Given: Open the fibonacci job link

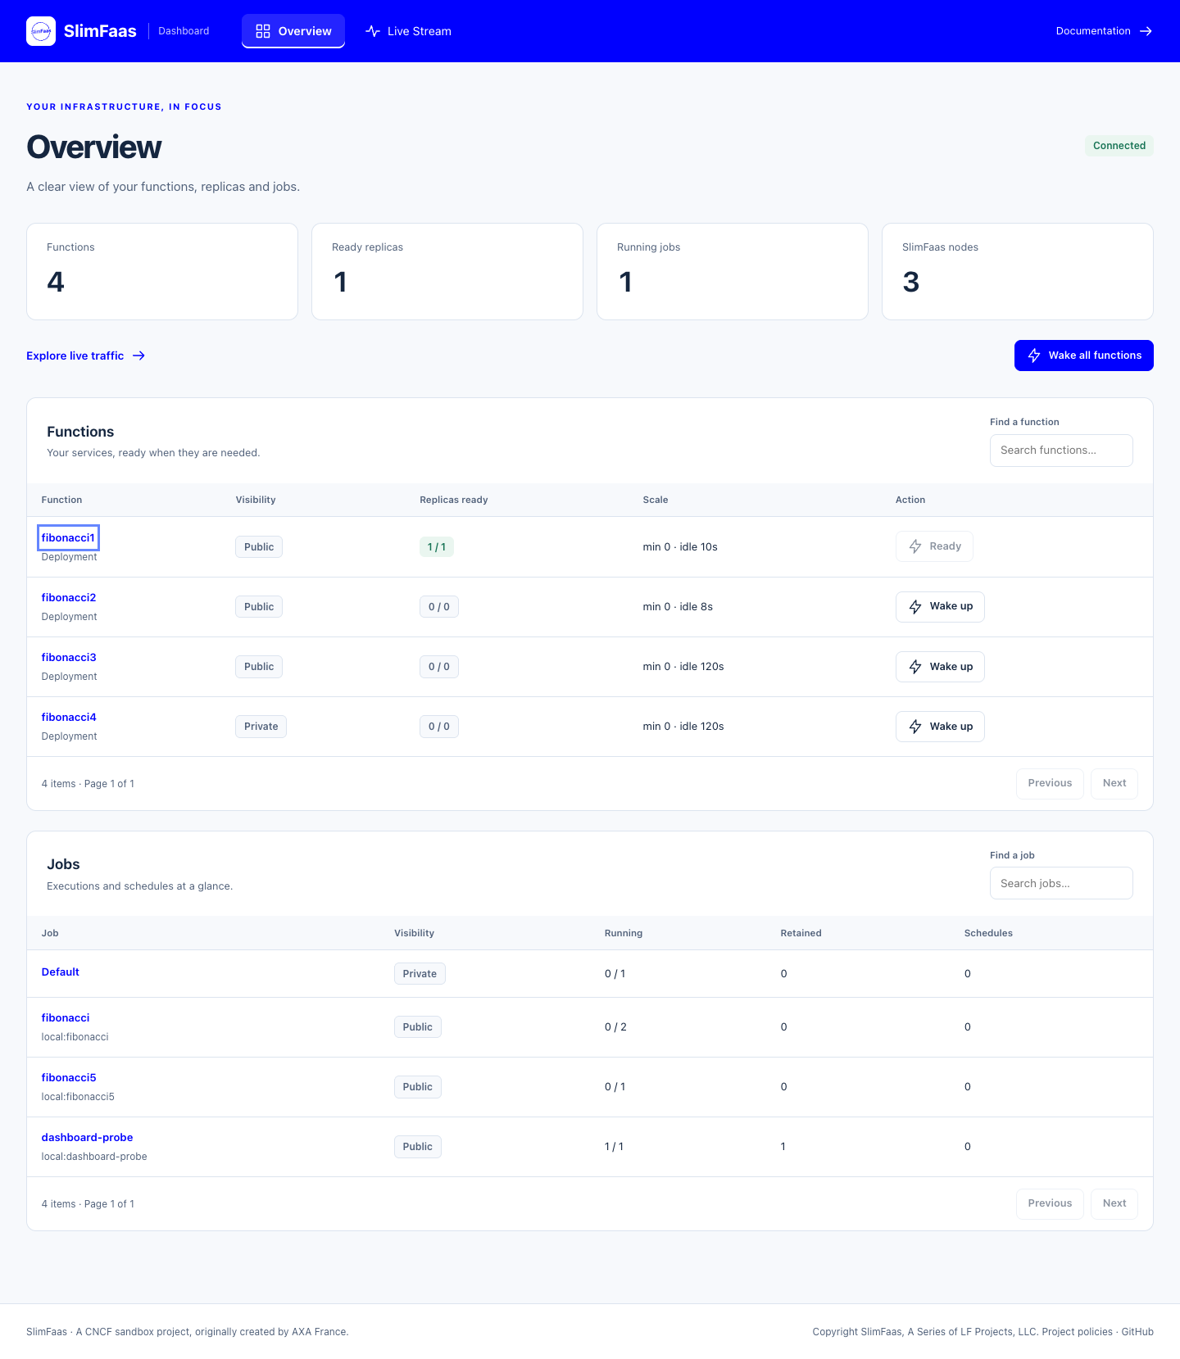Looking at the screenshot, I should click(x=66, y=1018).
